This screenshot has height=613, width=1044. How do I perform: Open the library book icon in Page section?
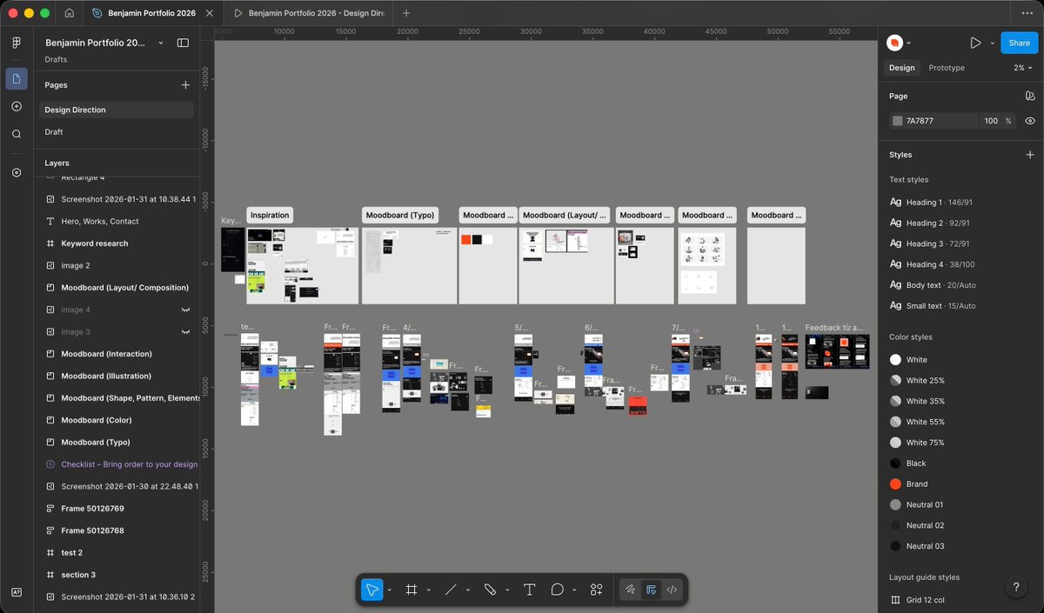[1030, 96]
